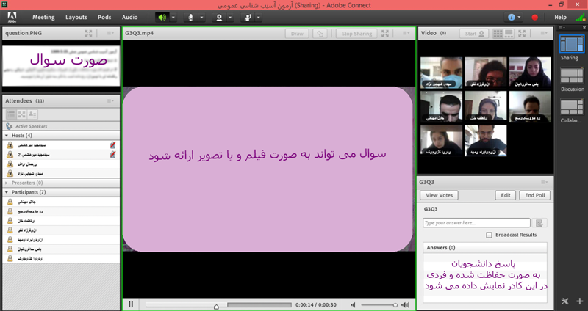Click the Stop Sharing button
Viewport: 588px width, 311px height.
click(356, 33)
